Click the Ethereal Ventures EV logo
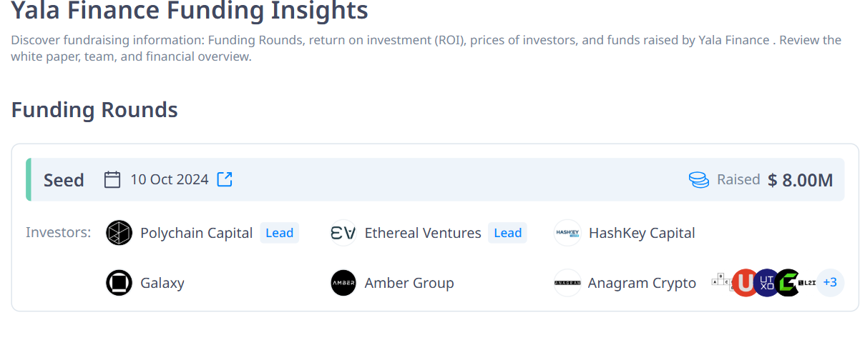This screenshot has width=865, height=355. pyautogui.click(x=343, y=233)
